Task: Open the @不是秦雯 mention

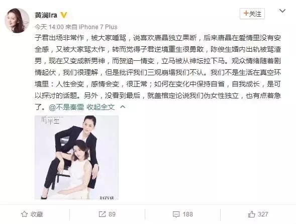Action: pyautogui.click(x=66, y=107)
